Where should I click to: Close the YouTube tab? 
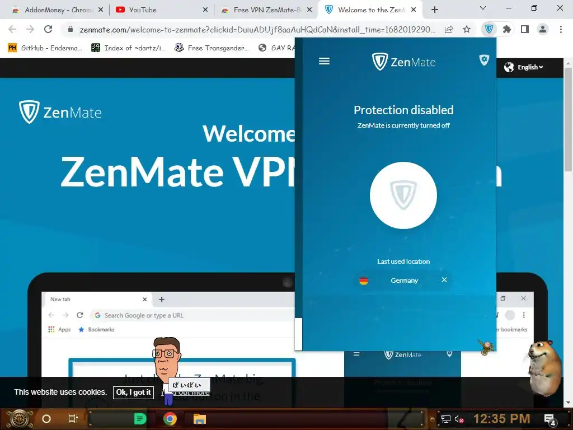click(x=205, y=10)
